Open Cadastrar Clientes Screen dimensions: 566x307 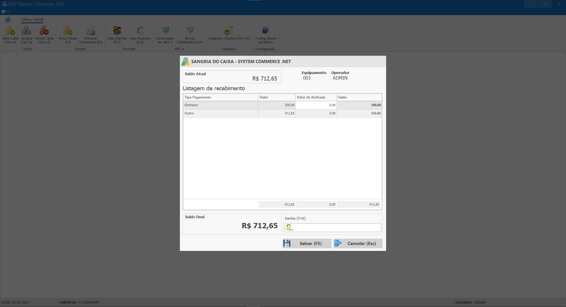229,31
